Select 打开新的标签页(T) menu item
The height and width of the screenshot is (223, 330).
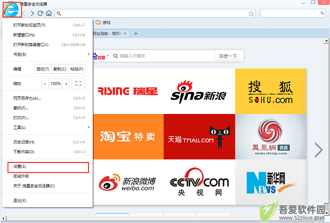47,25
